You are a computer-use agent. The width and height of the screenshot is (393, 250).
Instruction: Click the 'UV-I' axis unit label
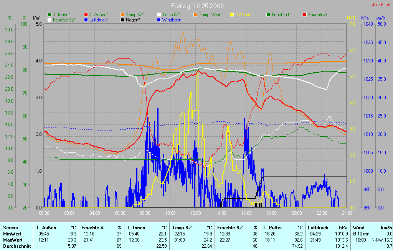(x=351, y=18)
